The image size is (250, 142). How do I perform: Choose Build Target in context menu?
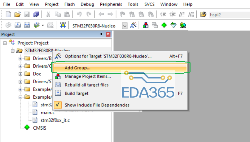tap(120, 93)
